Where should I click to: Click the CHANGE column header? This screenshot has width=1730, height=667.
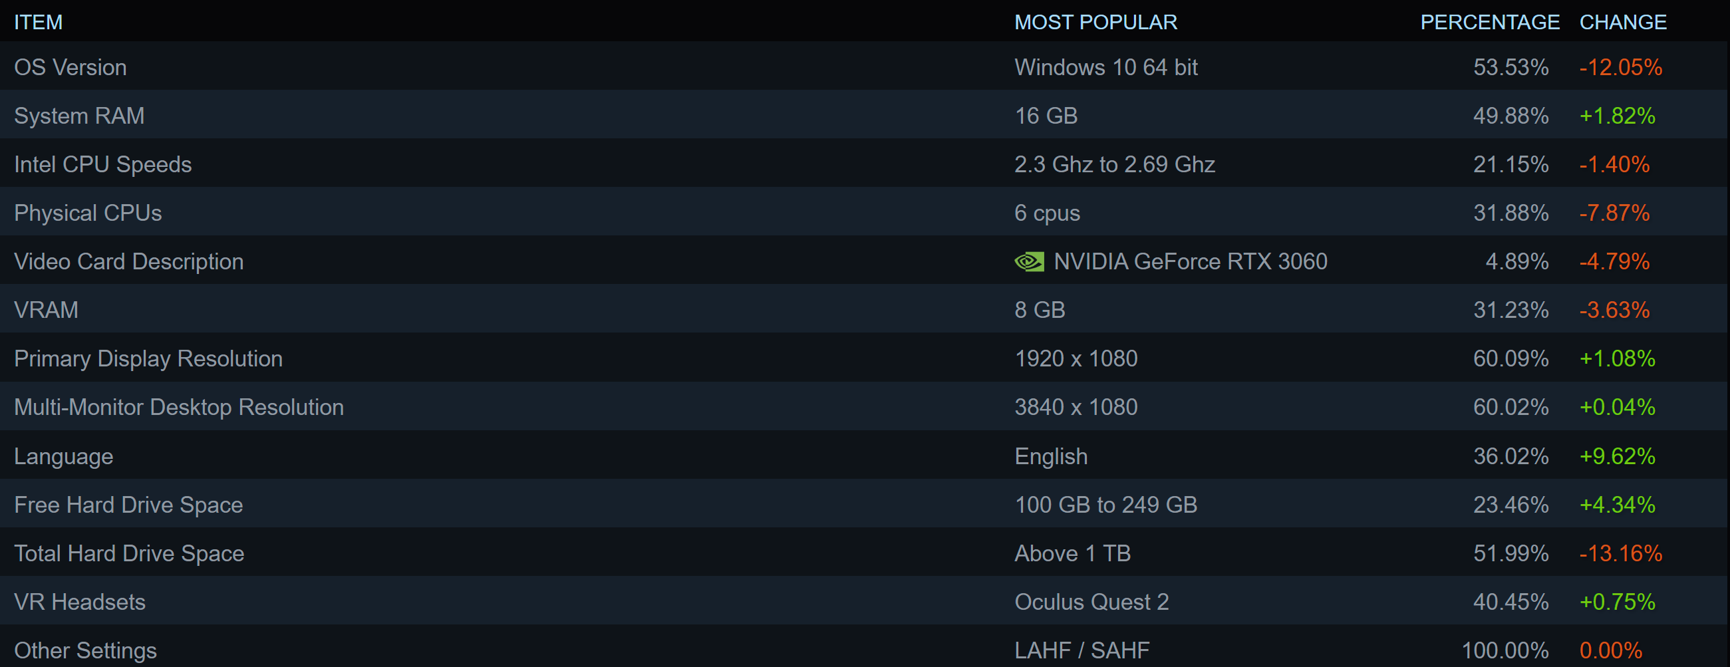click(x=1622, y=22)
